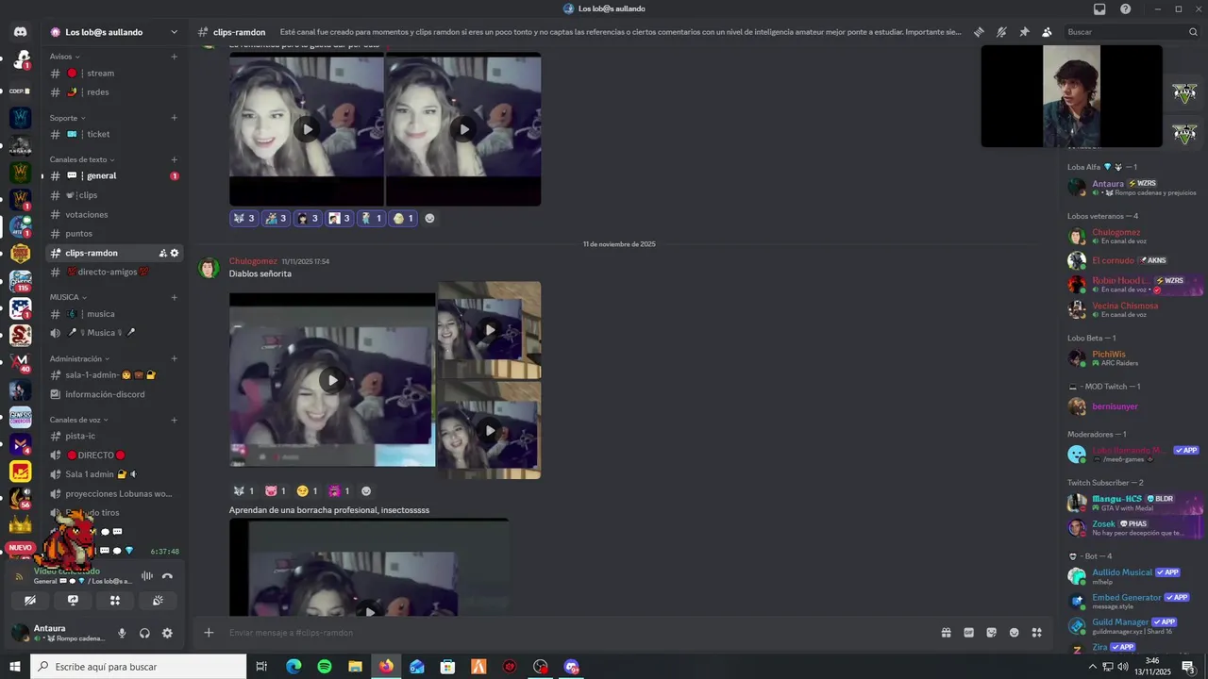Click the plus attach button in message bar

(209, 633)
